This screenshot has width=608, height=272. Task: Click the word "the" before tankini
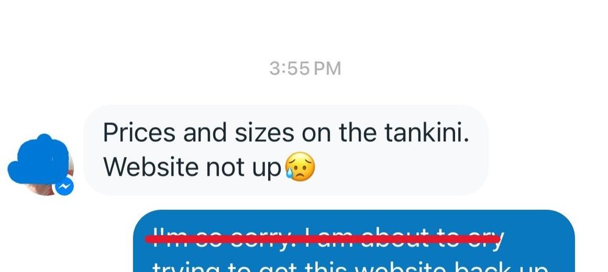pyautogui.click(x=358, y=133)
